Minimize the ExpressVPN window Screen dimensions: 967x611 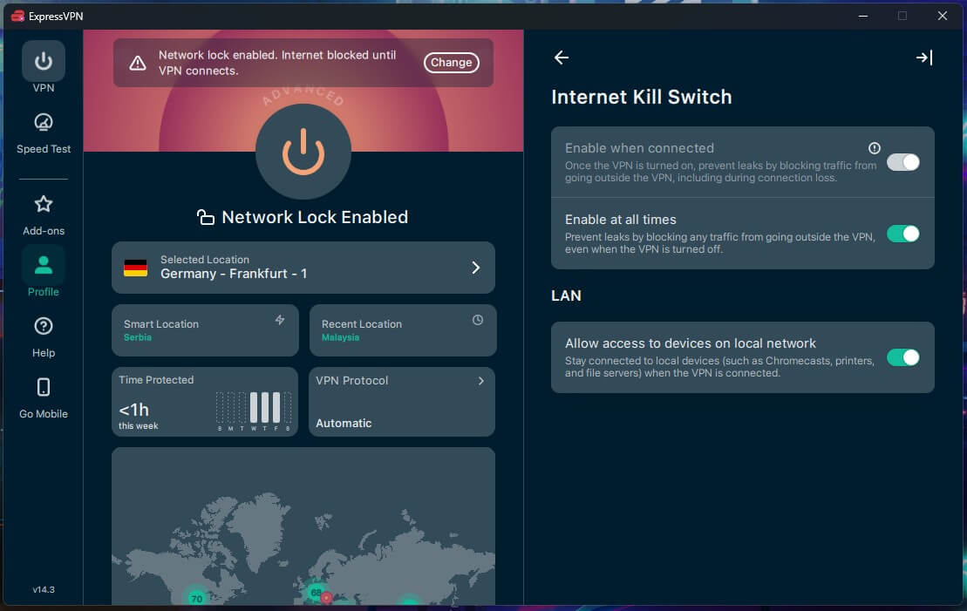(863, 16)
